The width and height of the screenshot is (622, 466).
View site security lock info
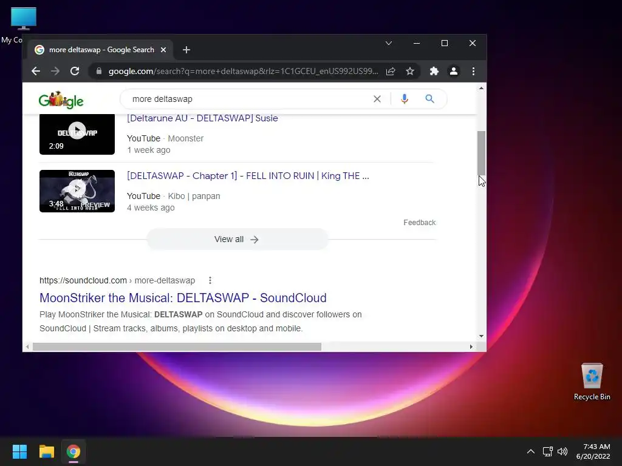(x=99, y=72)
